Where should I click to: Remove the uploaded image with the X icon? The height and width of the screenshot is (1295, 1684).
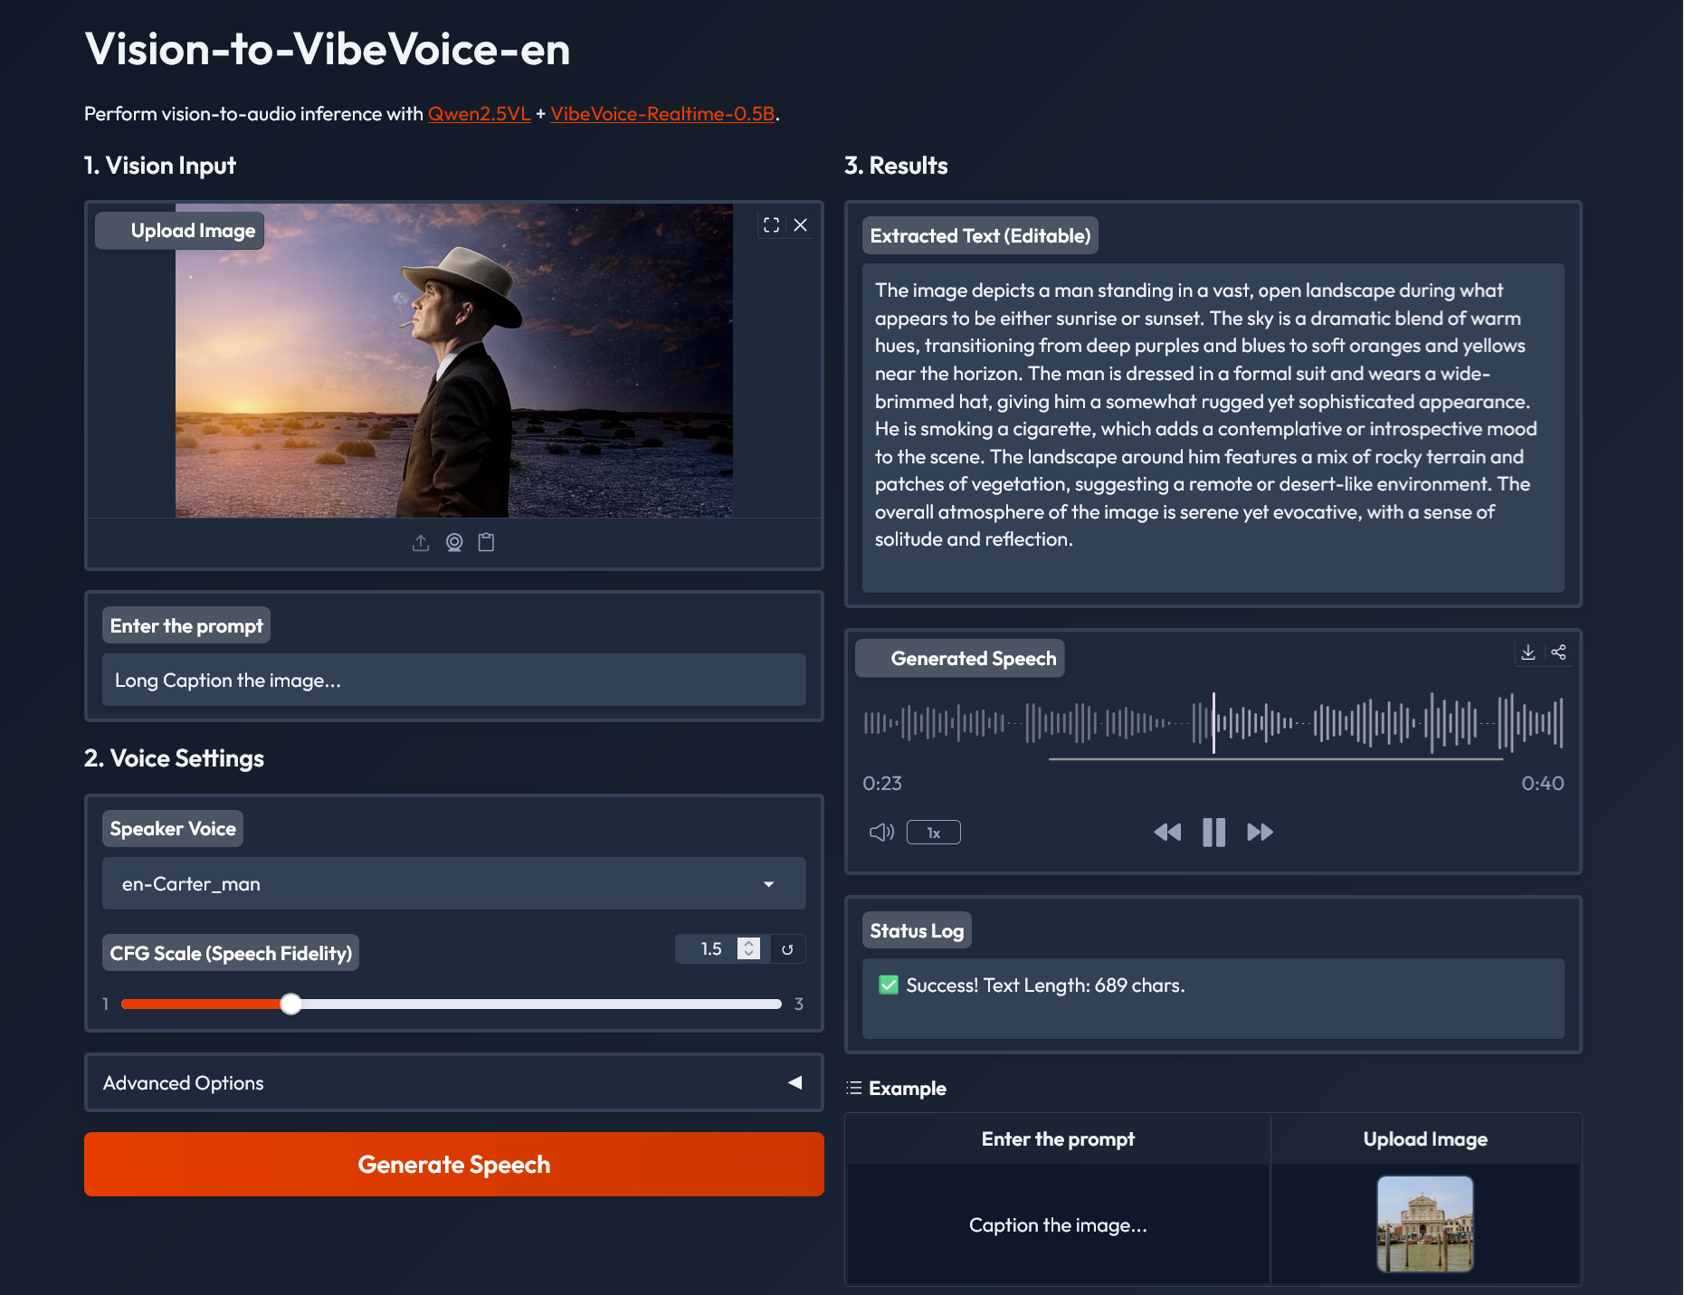(801, 225)
